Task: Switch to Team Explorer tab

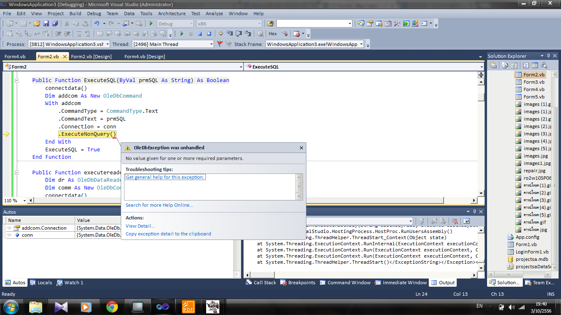Action: pos(540,283)
